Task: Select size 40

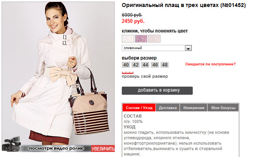Action: click(126, 65)
